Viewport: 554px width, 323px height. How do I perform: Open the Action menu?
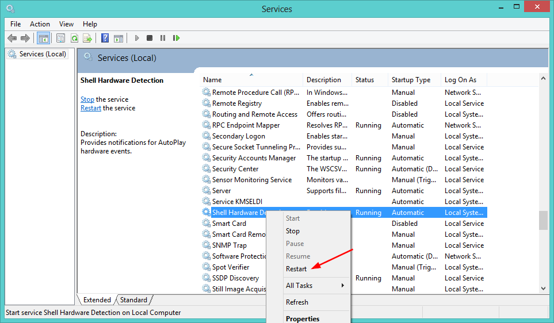pos(40,24)
